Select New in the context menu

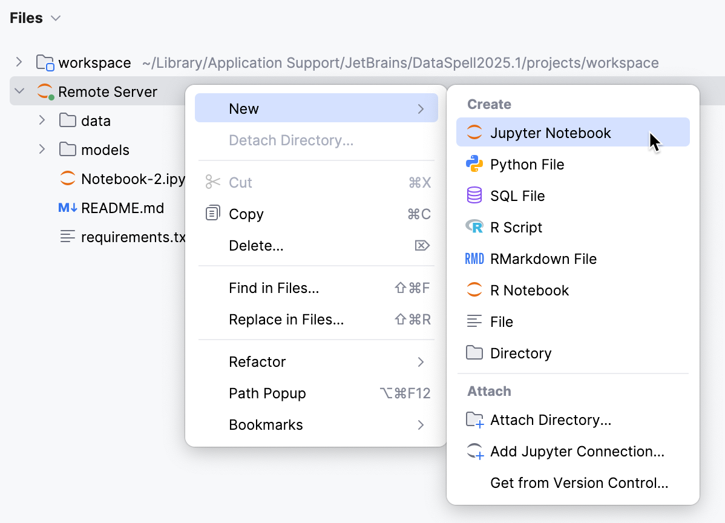coord(317,108)
